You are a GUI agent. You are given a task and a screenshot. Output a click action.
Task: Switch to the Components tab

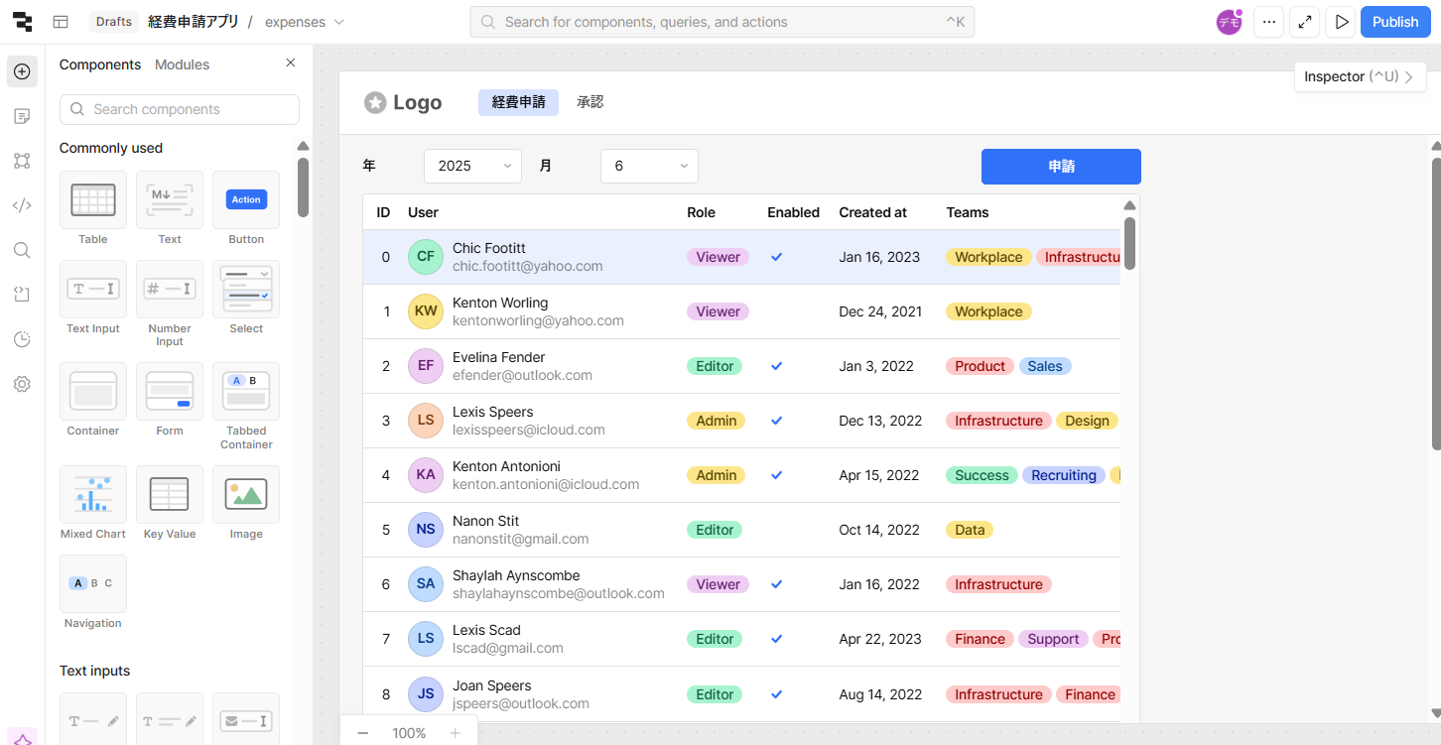(x=100, y=64)
